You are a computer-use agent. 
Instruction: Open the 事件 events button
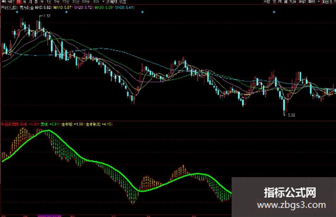tap(311, 2)
